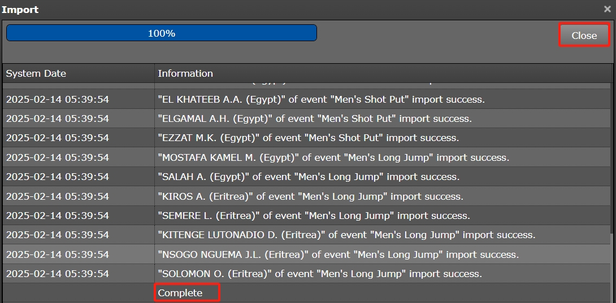Image resolution: width=616 pixels, height=303 pixels.
Task: Select the MOSTAFA KAMEL M. Long Jump row
Action: pyautogui.click(x=333, y=157)
